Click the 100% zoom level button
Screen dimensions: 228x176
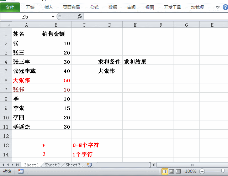(x=191, y=171)
